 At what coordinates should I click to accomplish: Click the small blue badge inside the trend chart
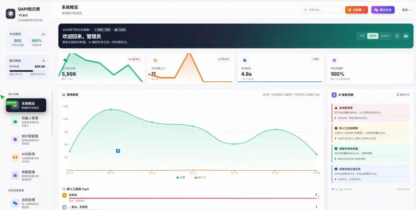(x=118, y=151)
